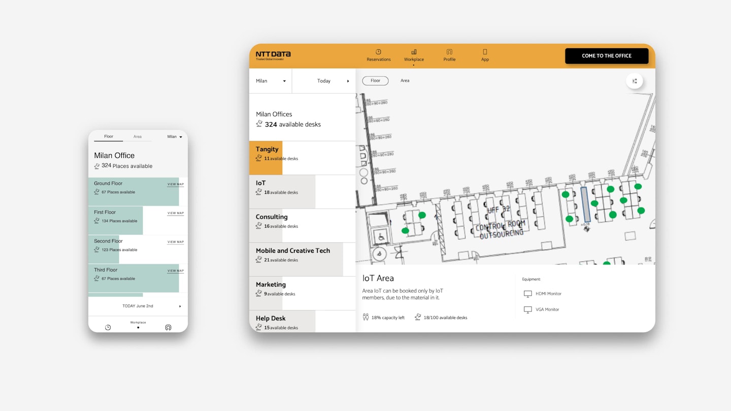Expand Milan dropdown on phone screen

[175, 136]
